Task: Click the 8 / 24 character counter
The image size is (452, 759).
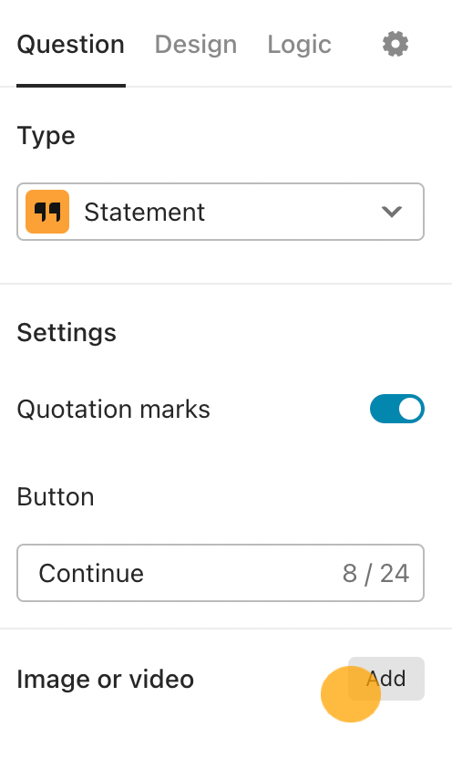Action: coord(376,574)
